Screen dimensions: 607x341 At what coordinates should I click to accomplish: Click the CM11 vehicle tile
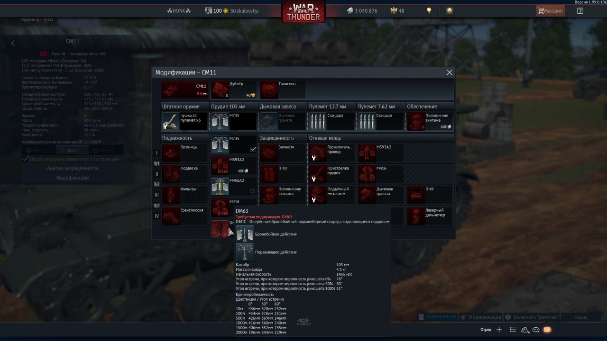(x=185, y=90)
